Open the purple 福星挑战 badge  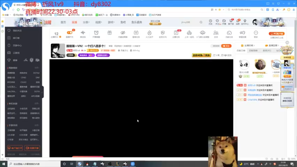(86, 55)
